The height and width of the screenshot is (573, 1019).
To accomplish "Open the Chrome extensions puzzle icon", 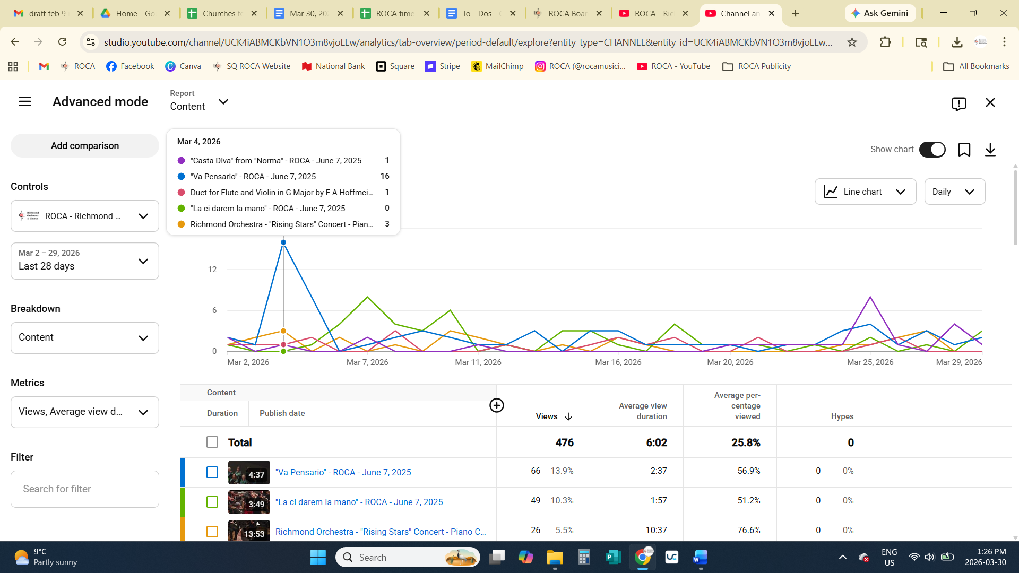I will point(885,42).
